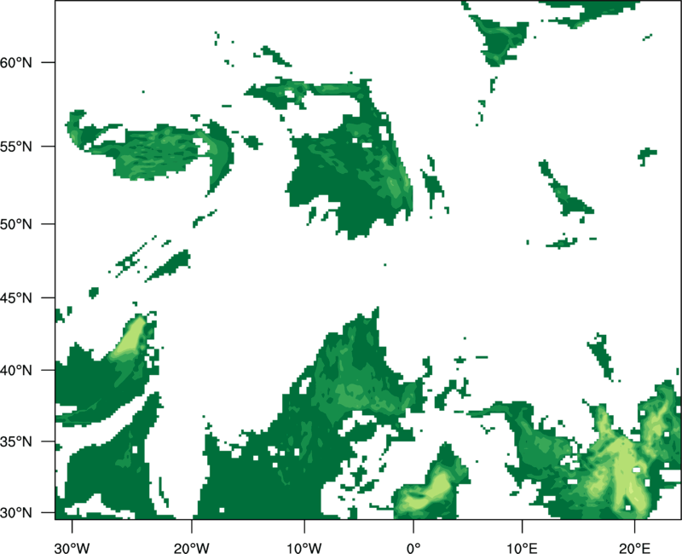
Task: Click the 0° longitude label
Action: [413, 548]
